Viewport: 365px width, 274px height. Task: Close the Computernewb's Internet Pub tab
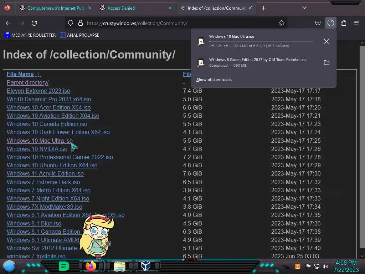90,8
